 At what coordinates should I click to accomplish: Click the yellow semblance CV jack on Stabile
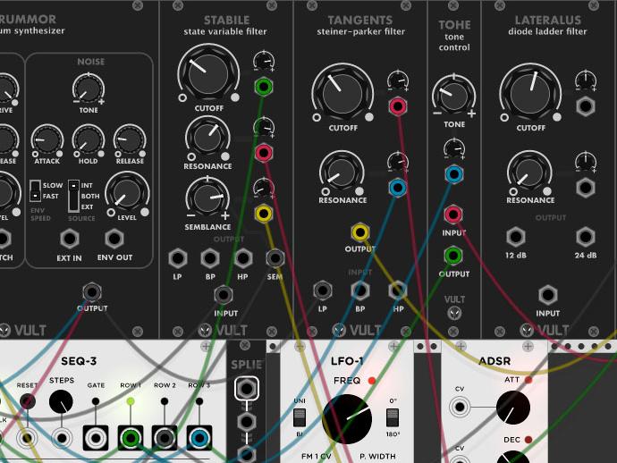click(x=264, y=214)
